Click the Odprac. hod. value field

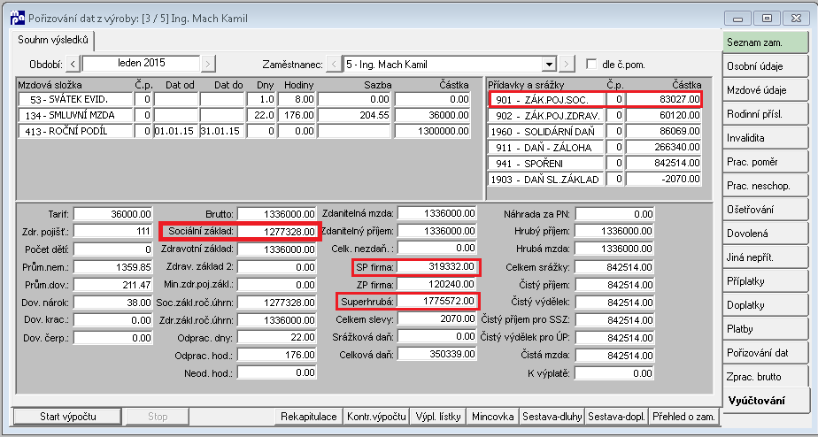(x=276, y=356)
